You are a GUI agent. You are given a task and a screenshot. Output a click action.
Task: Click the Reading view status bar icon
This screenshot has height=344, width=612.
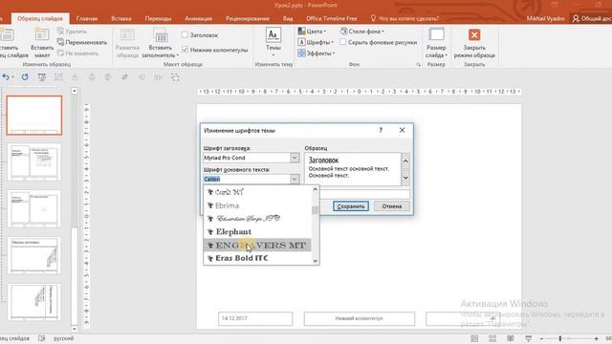(x=511, y=338)
